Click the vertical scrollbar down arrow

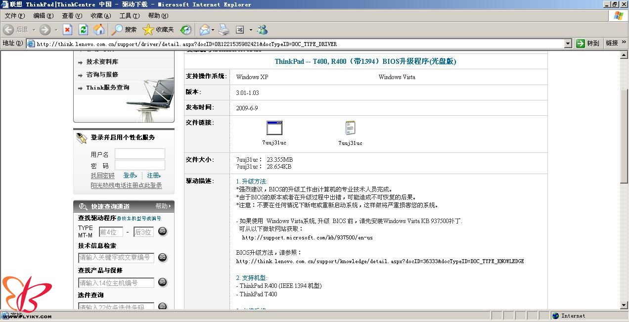click(x=624, y=305)
